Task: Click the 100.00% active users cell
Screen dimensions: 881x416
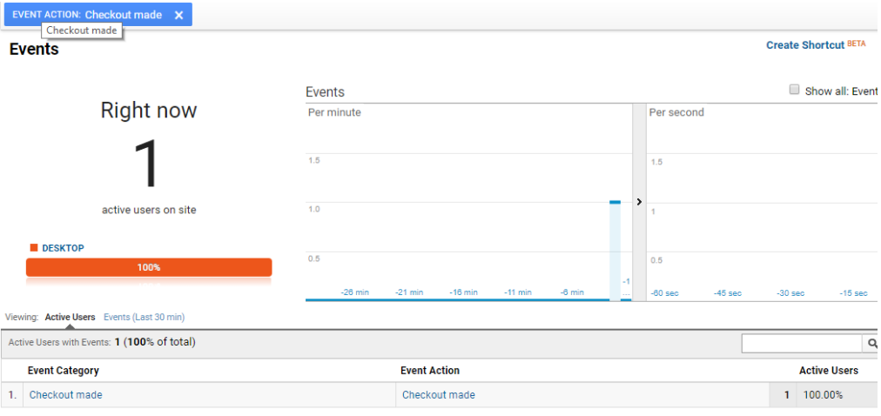Action: (823, 394)
